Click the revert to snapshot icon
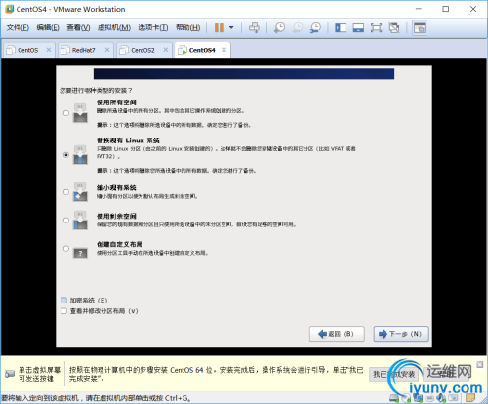488x404 pixels. [x=297, y=28]
